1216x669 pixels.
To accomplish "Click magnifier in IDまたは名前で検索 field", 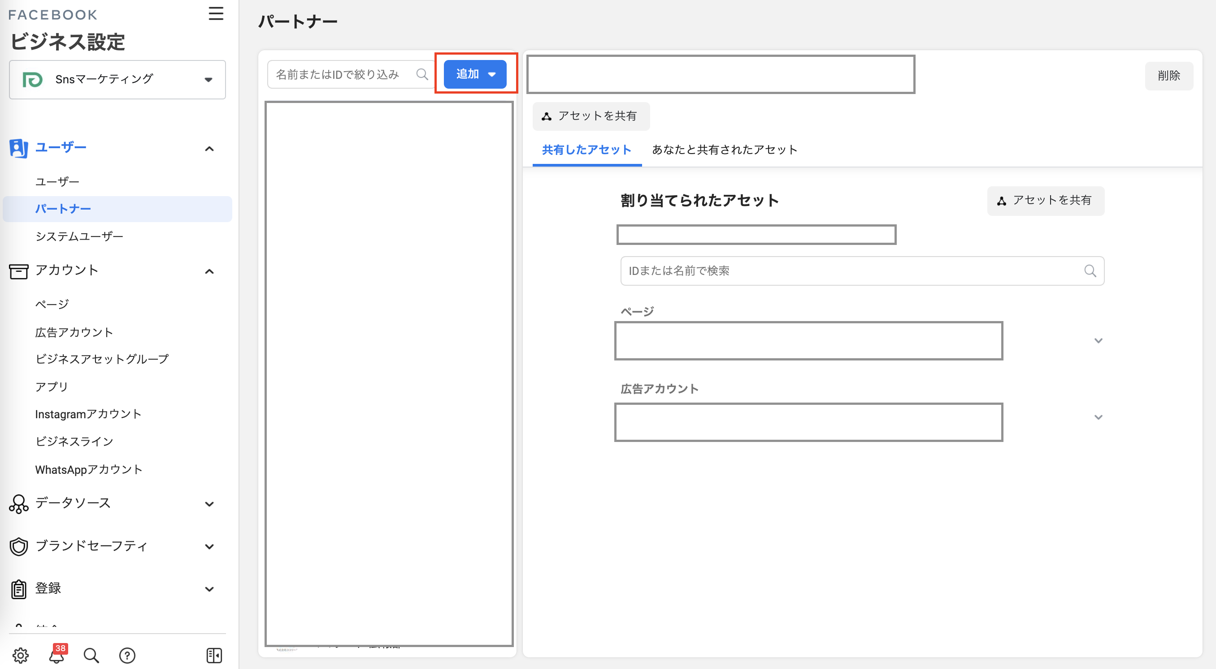I will [x=1090, y=270].
